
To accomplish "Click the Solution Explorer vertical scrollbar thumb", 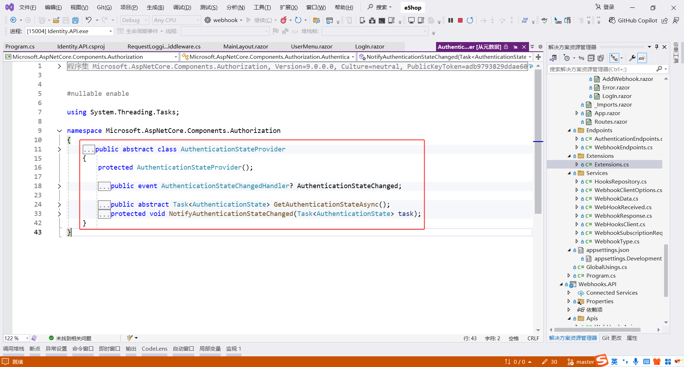I will [x=666, y=271].
